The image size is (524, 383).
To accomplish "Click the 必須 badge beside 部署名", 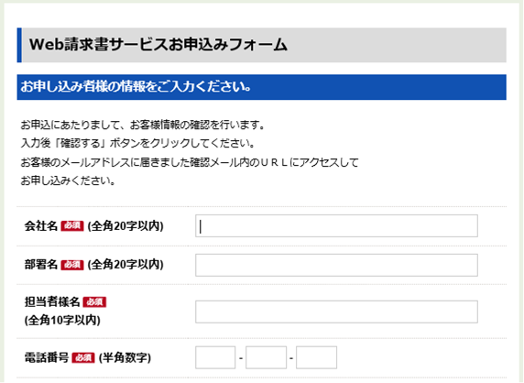I will pos(72,265).
